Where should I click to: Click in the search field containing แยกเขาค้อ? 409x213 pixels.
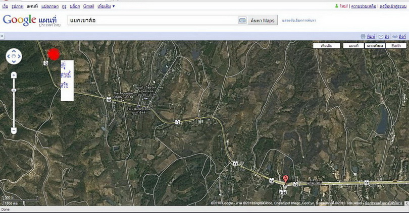(x=152, y=20)
